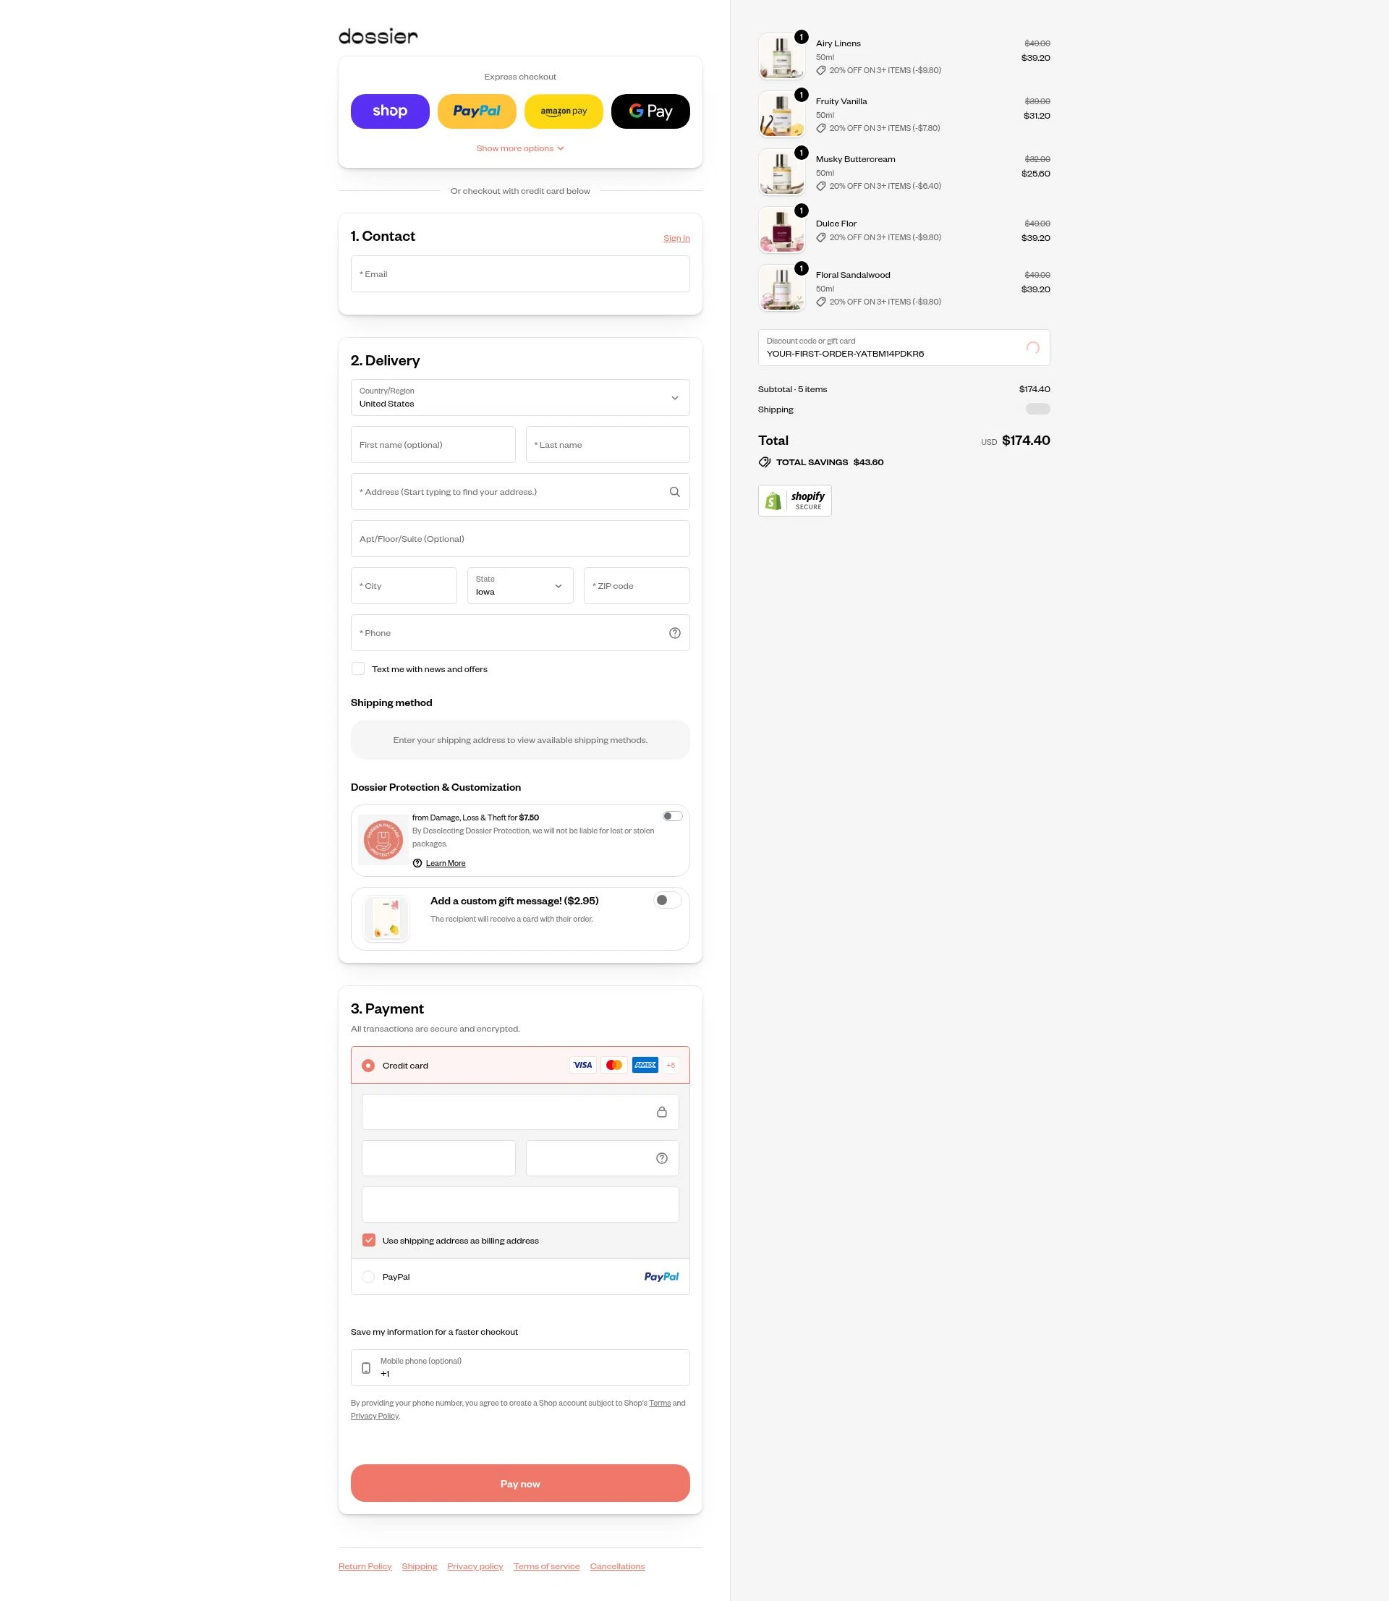The width and height of the screenshot is (1389, 1601).
Task: Open the Country/Region dropdown
Action: 520,398
